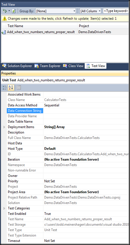The image size is (130, 245).
Task: Expand the Test Categories property
Action: pos(4,208)
